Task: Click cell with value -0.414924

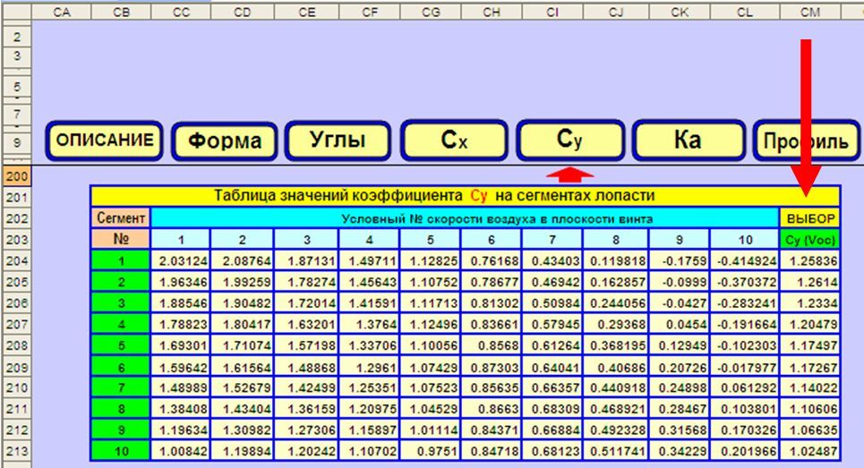Action: point(745,260)
